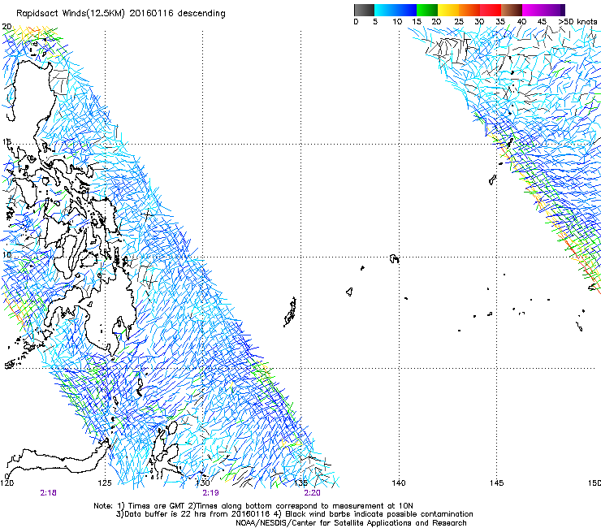601x528 pixels.
Task: Click the NOAA/NESDIS credit line
Action: 351,523
